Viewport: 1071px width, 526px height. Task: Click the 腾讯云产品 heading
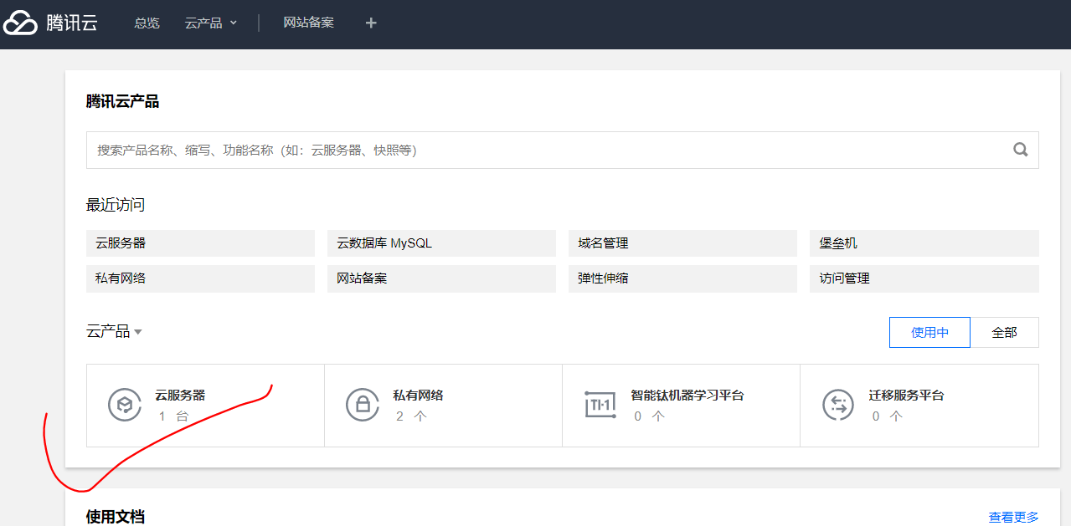122,101
